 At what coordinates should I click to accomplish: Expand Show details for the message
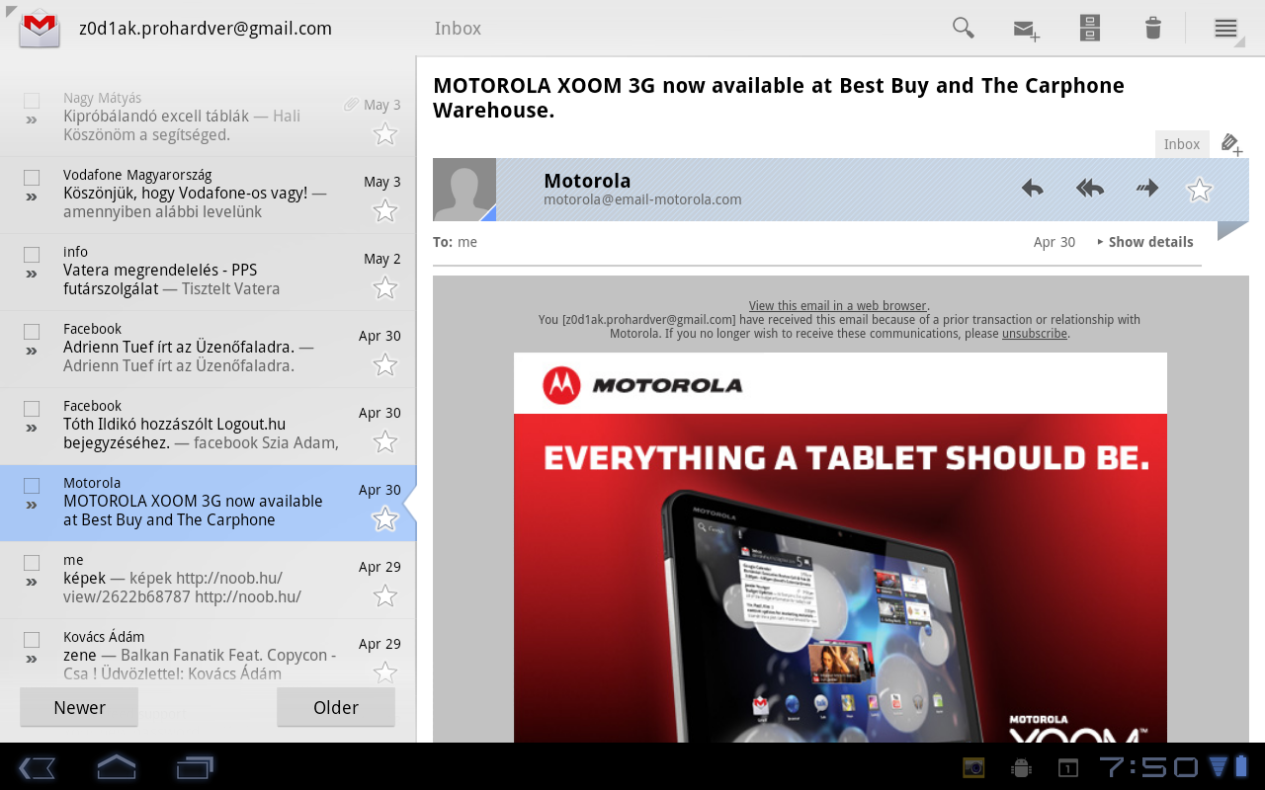coord(1145,242)
